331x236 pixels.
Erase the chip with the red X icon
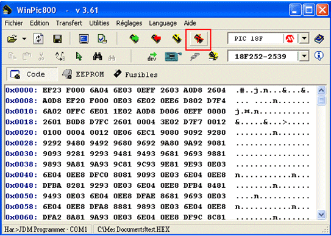pos(199,39)
